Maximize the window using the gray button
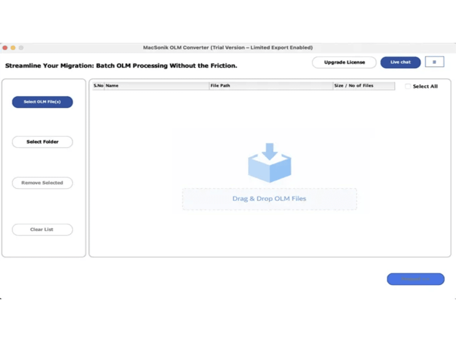Viewport: 456px width, 342px height. [x=22, y=48]
